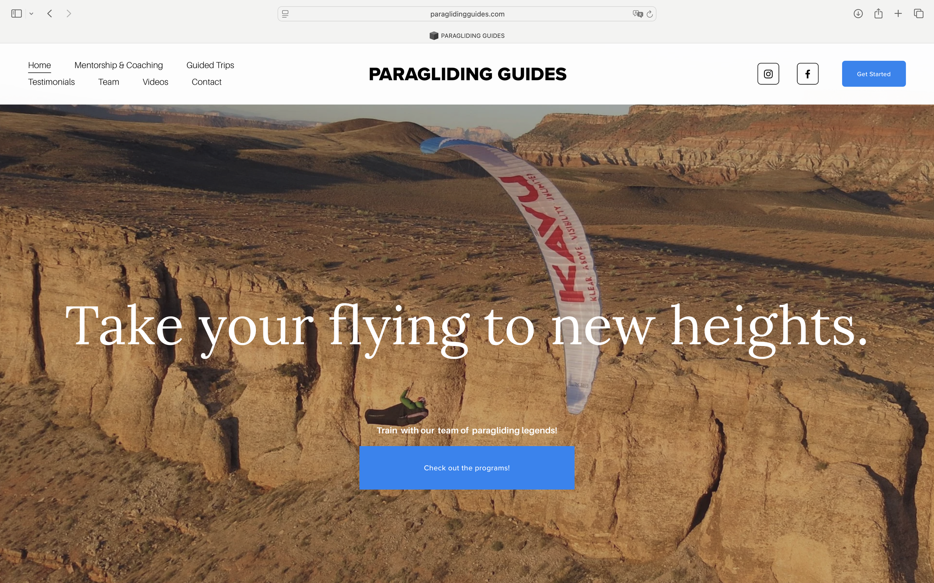Image resolution: width=934 pixels, height=583 pixels.
Task: Go to the Testimonials page
Action: (x=51, y=82)
